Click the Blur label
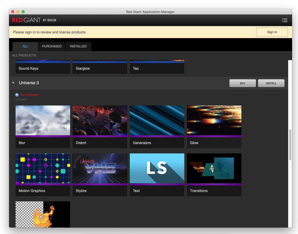Screen dimensions: 298x234 tap(22, 143)
